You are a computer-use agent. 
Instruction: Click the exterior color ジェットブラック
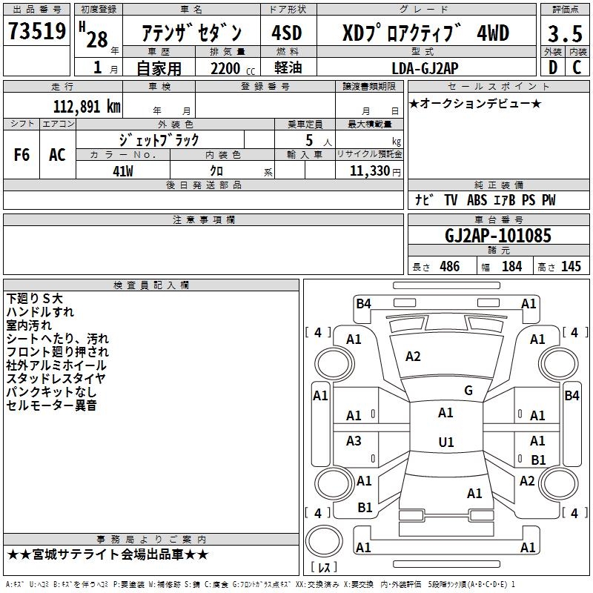coord(159,140)
